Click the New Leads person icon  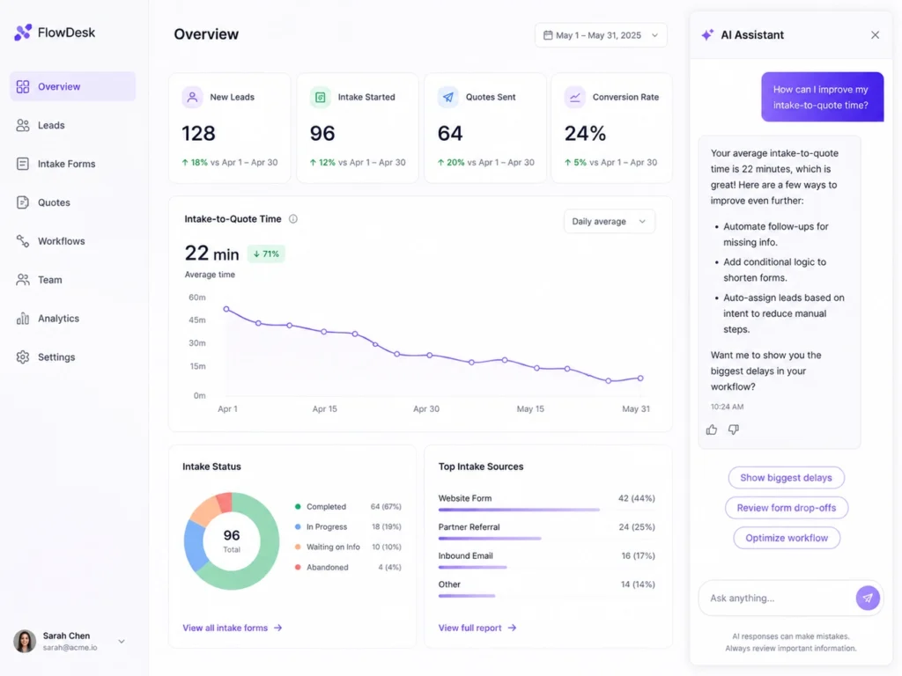(193, 97)
